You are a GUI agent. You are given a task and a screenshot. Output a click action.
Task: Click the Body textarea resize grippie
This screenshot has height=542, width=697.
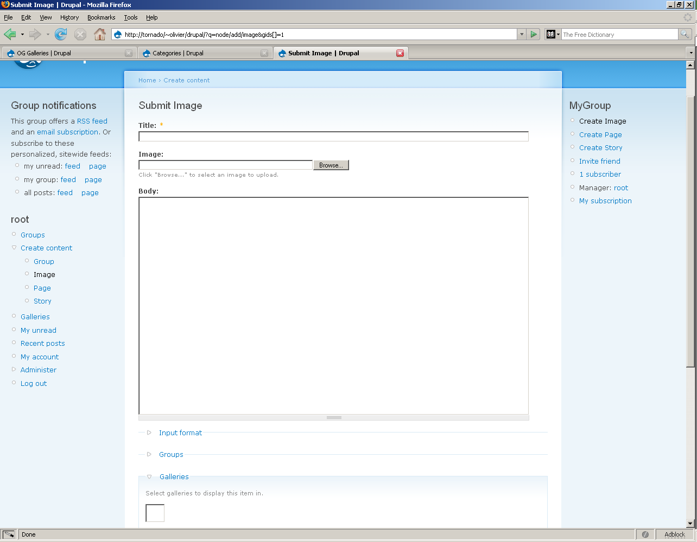(x=333, y=418)
